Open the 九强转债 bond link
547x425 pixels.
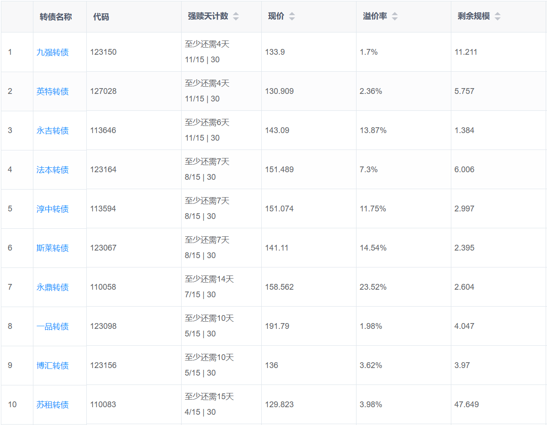(x=53, y=53)
